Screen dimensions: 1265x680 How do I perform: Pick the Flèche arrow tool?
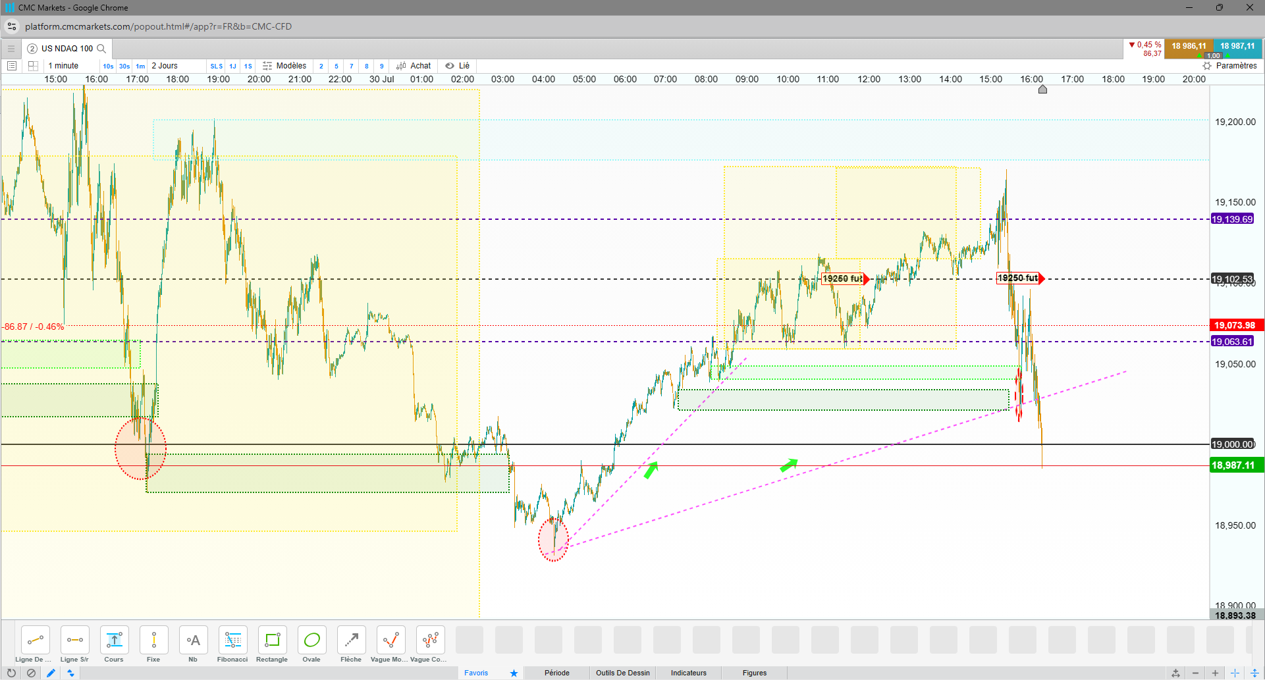coord(351,644)
